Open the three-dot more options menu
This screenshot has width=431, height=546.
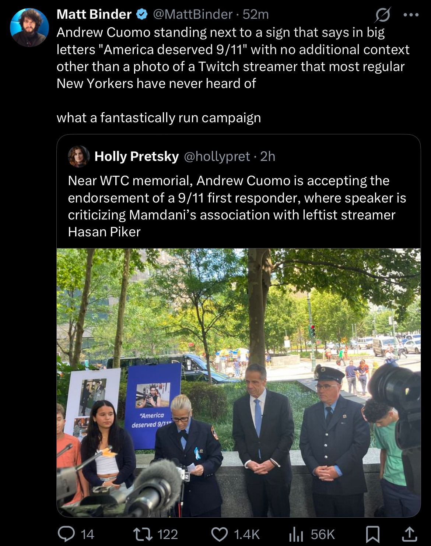point(411,15)
